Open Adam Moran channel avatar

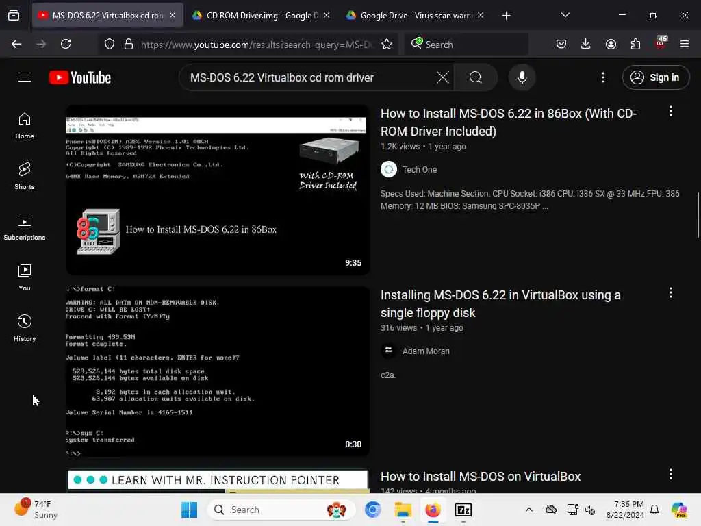pos(389,351)
